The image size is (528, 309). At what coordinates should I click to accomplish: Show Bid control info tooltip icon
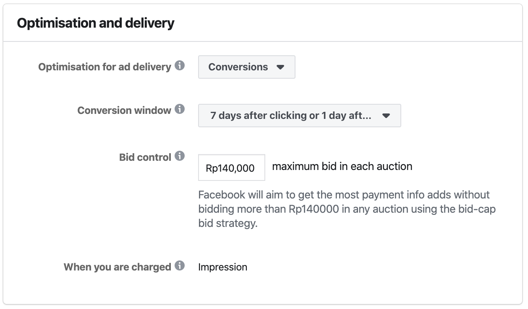(180, 156)
